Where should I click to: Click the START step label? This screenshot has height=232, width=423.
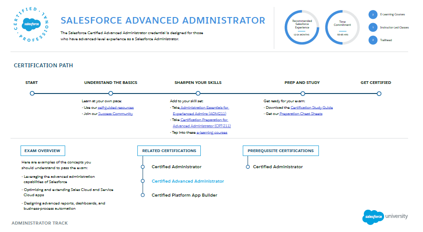point(31,83)
